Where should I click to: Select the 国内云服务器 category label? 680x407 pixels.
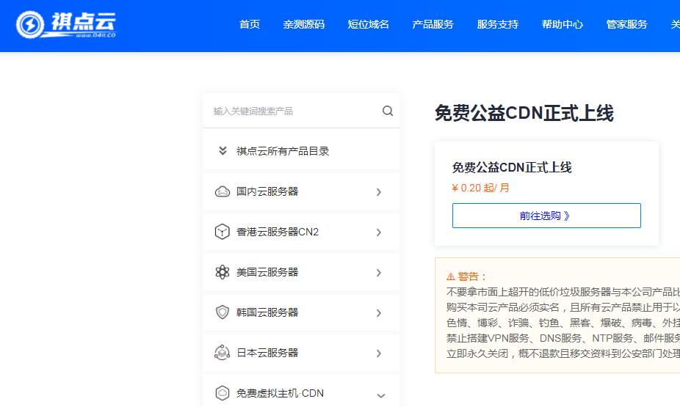[x=267, y=191]
